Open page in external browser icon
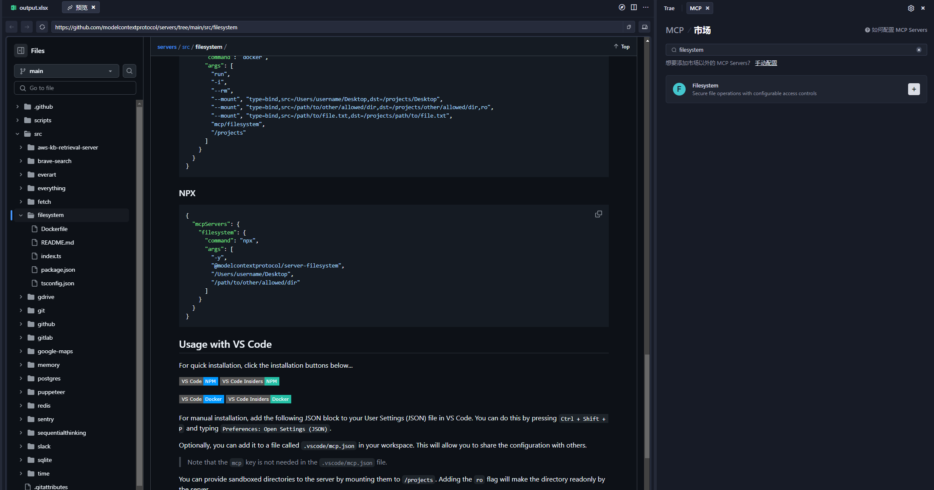The width and height of the screenshot is (934, 490). coord(629,27)
